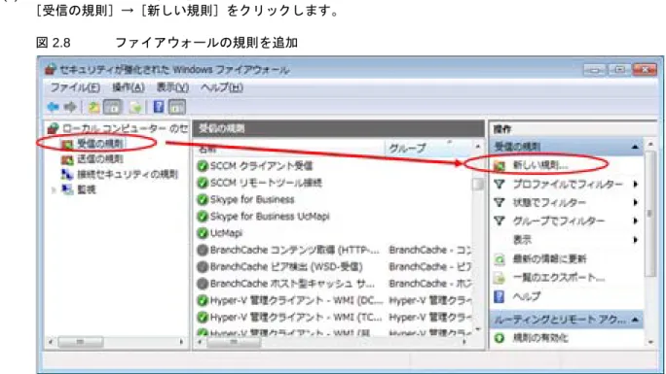Click the グループでフィルター funnel icon
666x374 pixels.
click(x=499, y=221)
